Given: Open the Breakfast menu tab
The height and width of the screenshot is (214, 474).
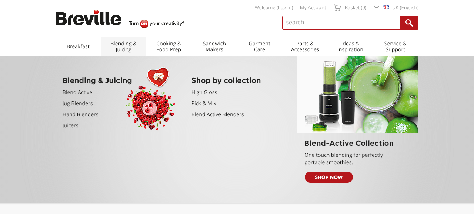Looking at the screenshot, I should [x=78, y=46].
